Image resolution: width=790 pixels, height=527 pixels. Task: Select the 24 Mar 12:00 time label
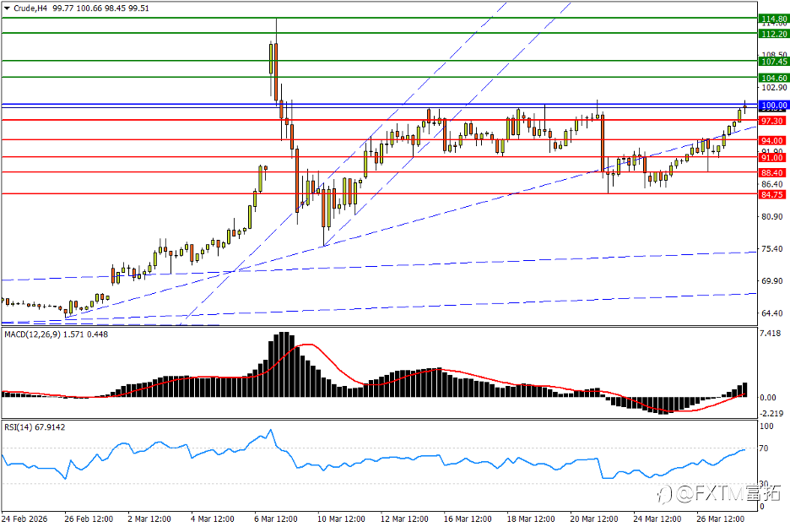(x=657, y=519)
